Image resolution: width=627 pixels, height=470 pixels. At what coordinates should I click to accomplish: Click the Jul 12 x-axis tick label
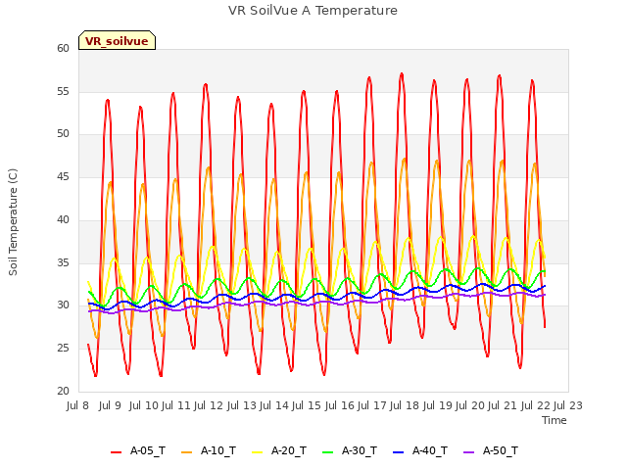209,405
